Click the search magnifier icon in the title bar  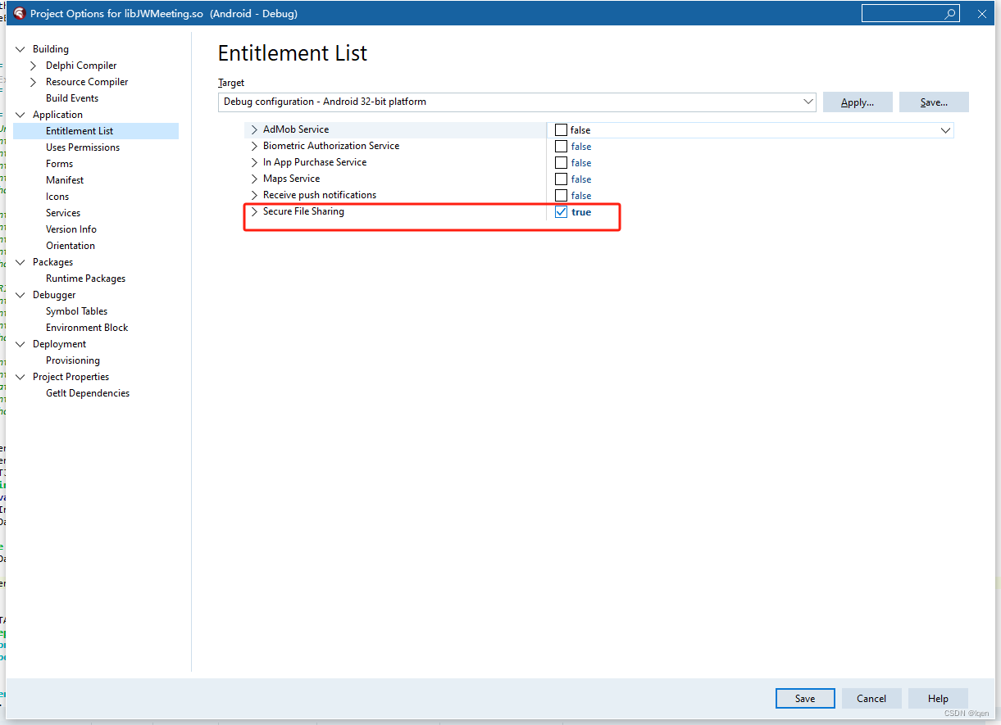pos(950,13)
